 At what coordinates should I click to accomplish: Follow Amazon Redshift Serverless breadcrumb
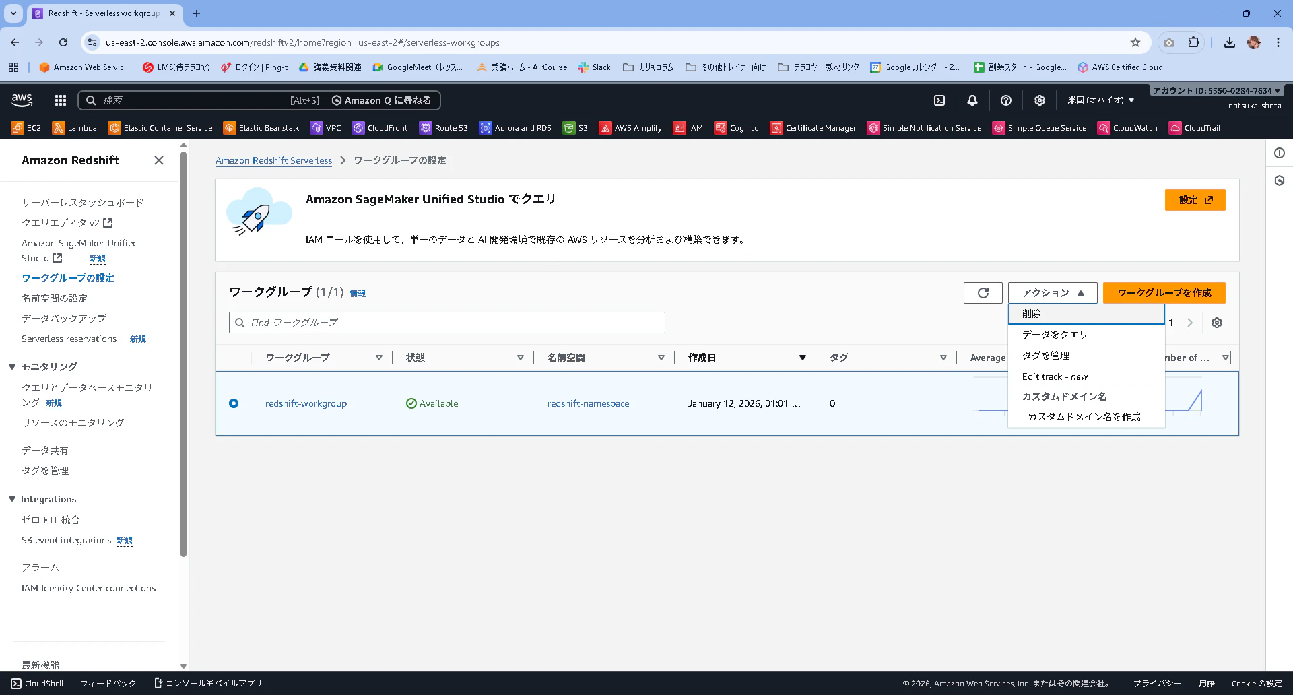(x=273, y=160)
